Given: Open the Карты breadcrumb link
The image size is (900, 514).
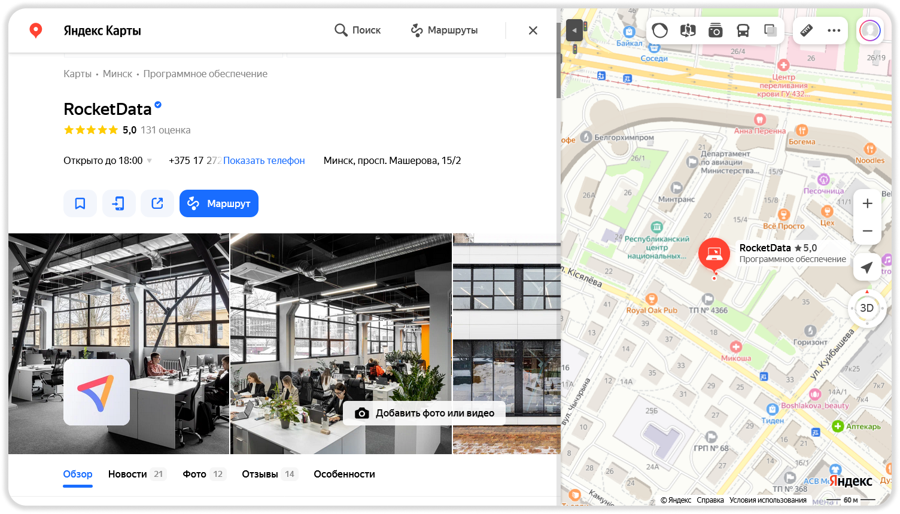Looking at the screenshot, I should [x=77, y=74].
